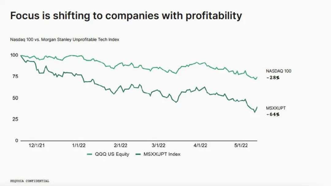Click the 12/1/21 date on x-axis

click(x=37, y=145)
